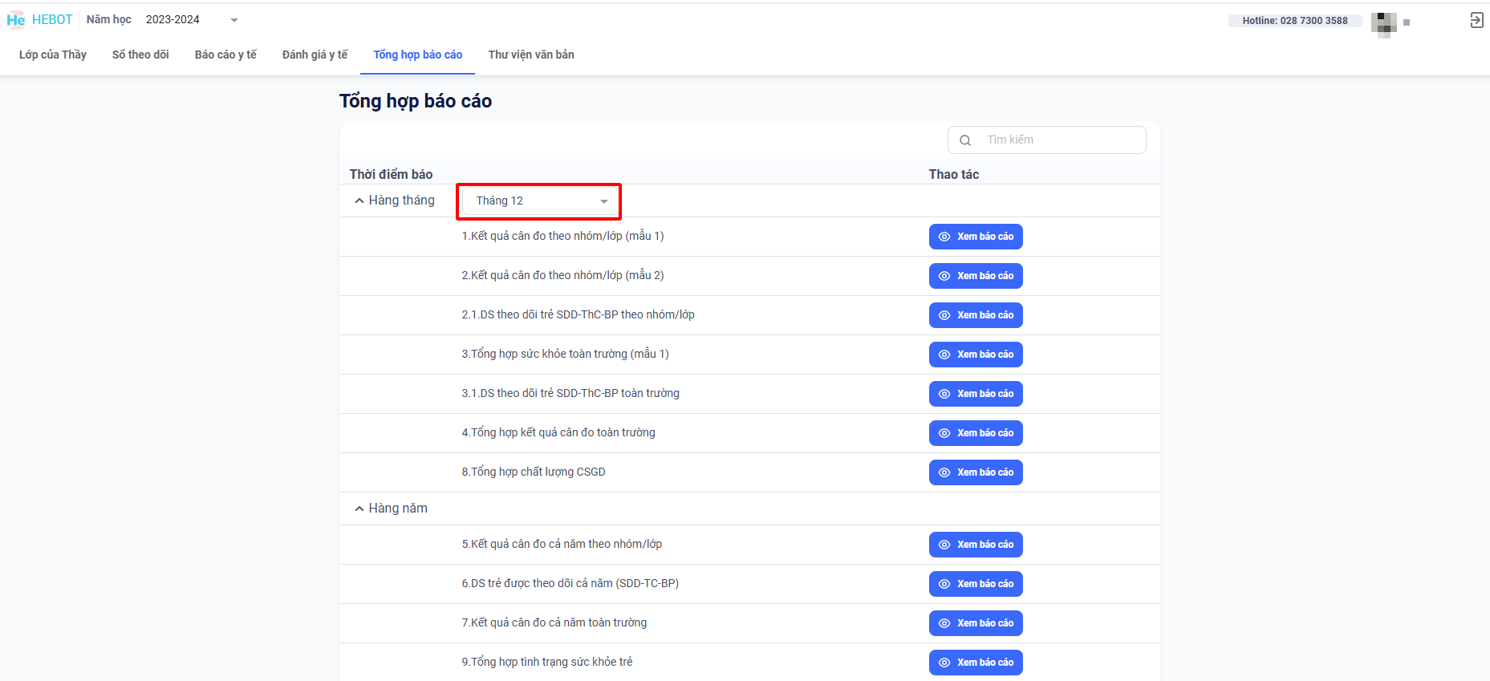
Task: Click the logout icon at top right
Action: pos(1476,20)
